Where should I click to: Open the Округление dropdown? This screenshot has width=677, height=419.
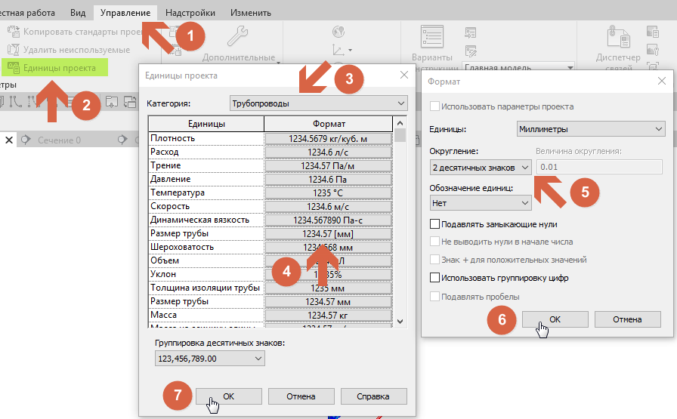[x=480, y=168]
